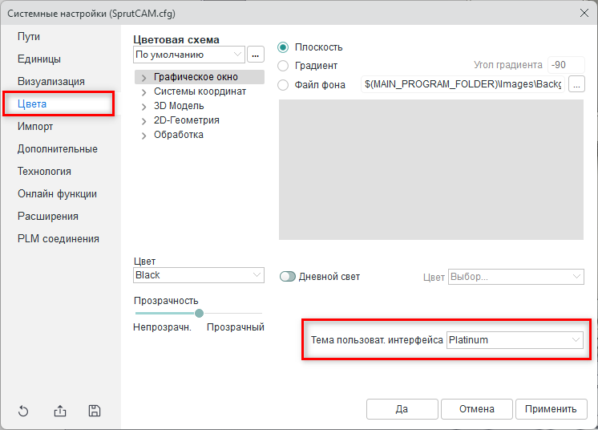
Task: Click the Прозрачность slider handle
Action: tap(199, 313)
